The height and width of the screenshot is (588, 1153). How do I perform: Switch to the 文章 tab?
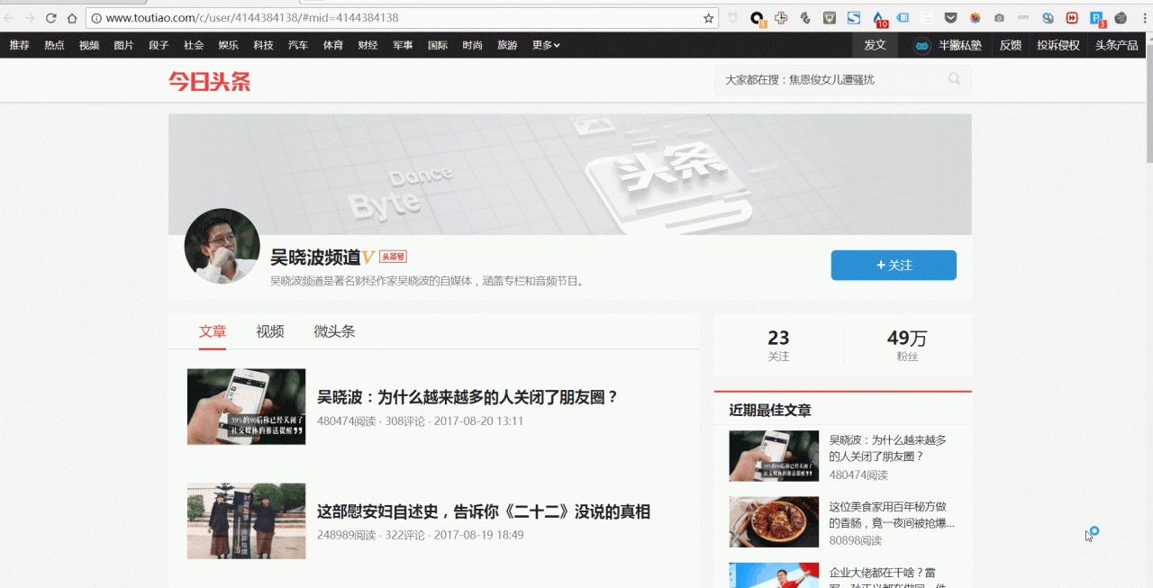(x=213, y=331)
